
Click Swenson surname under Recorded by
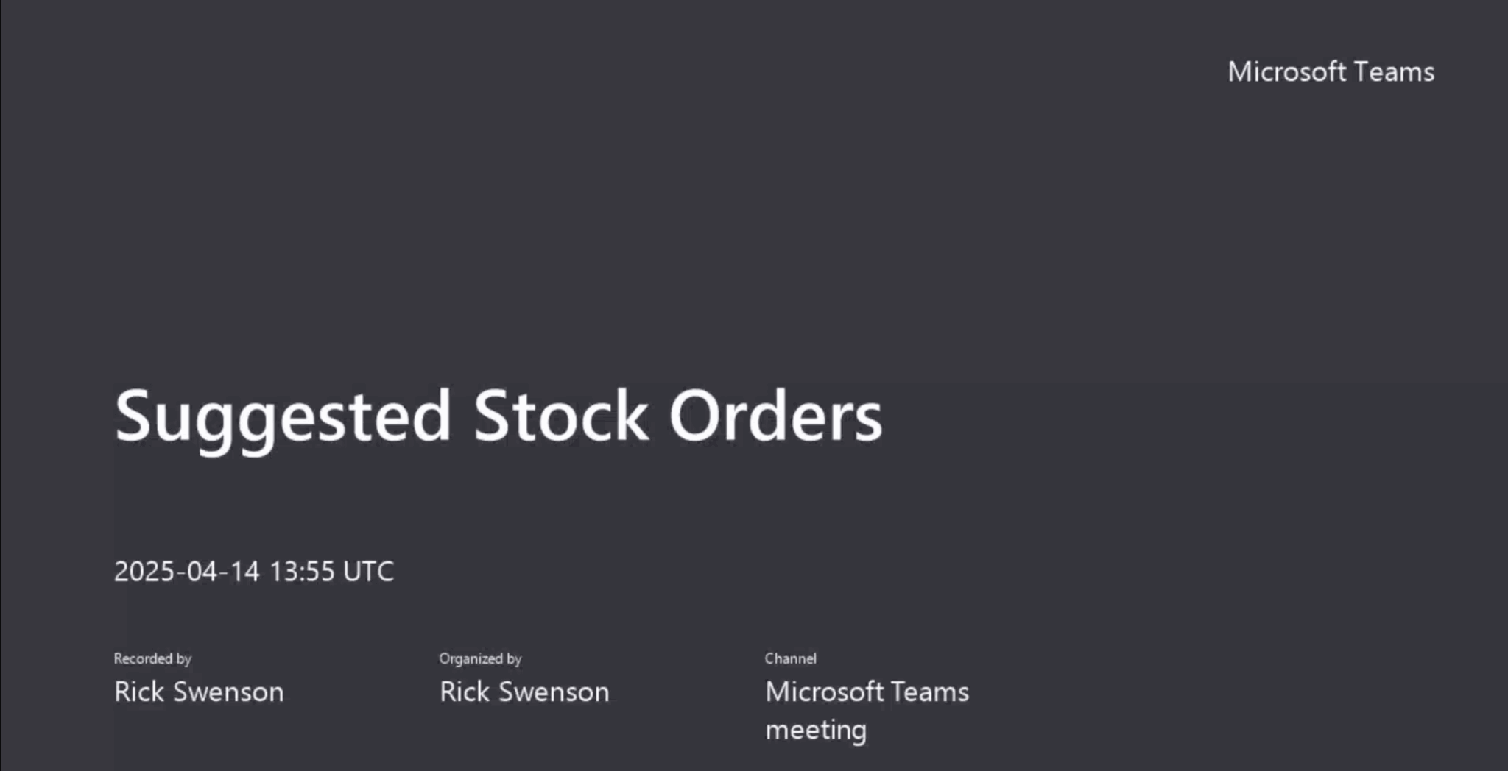tap(228, 692)
